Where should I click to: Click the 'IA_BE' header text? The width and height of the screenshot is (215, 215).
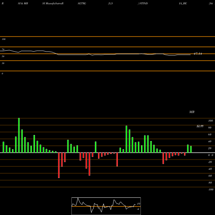click(x=183, y=3)
